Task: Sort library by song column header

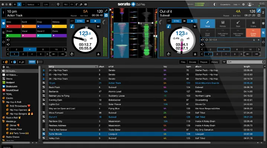Action: [x=73, y=67]
